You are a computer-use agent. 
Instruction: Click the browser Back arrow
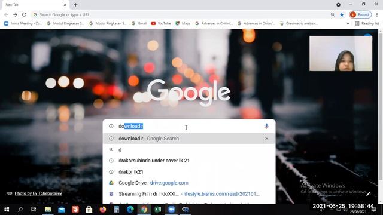(7, 14)
